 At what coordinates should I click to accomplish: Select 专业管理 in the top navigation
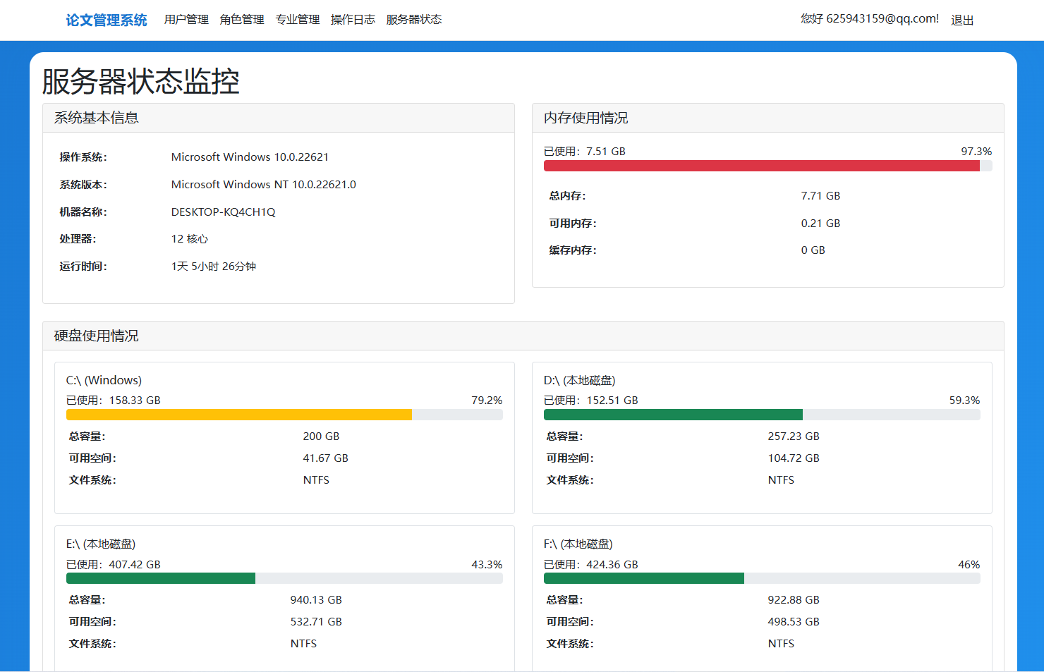[x=298, y=20]
